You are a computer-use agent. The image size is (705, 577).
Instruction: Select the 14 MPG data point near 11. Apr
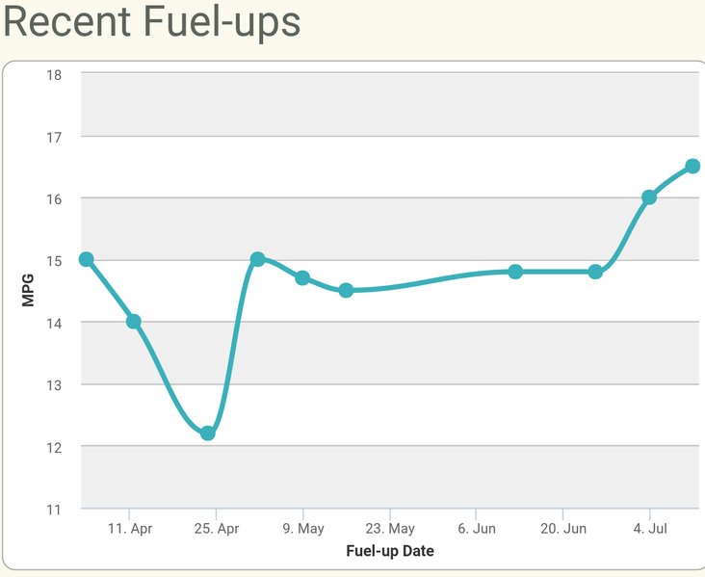coord(134,322)
